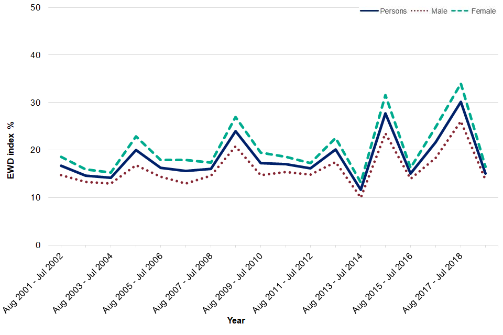Select Female line's highest peak near 2017-2018

461,83
